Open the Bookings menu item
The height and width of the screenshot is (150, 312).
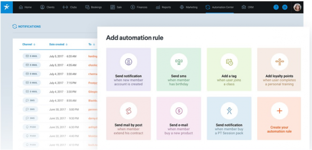[94, 7]
